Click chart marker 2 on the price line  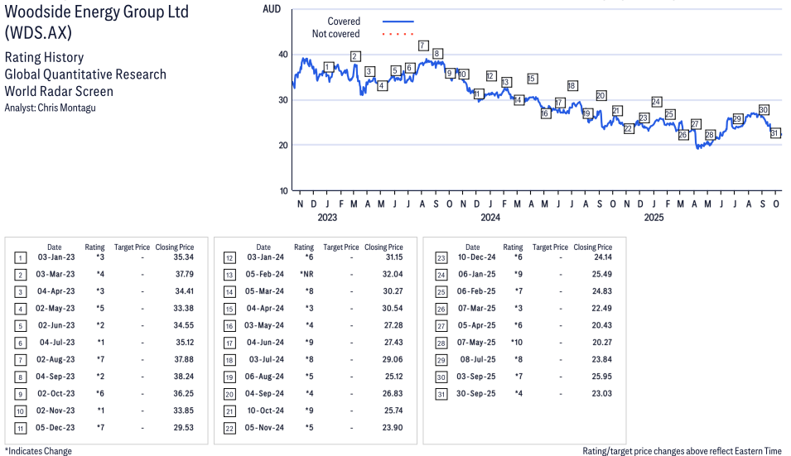(x=355, y=56)
